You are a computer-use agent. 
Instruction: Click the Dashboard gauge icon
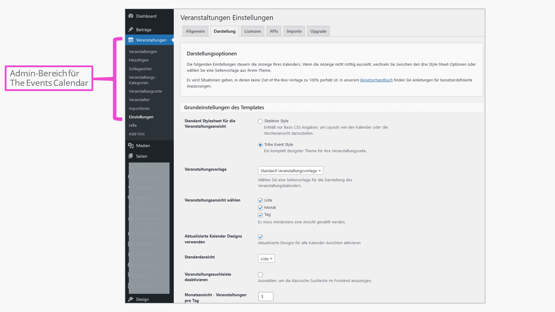pos(131,16)
